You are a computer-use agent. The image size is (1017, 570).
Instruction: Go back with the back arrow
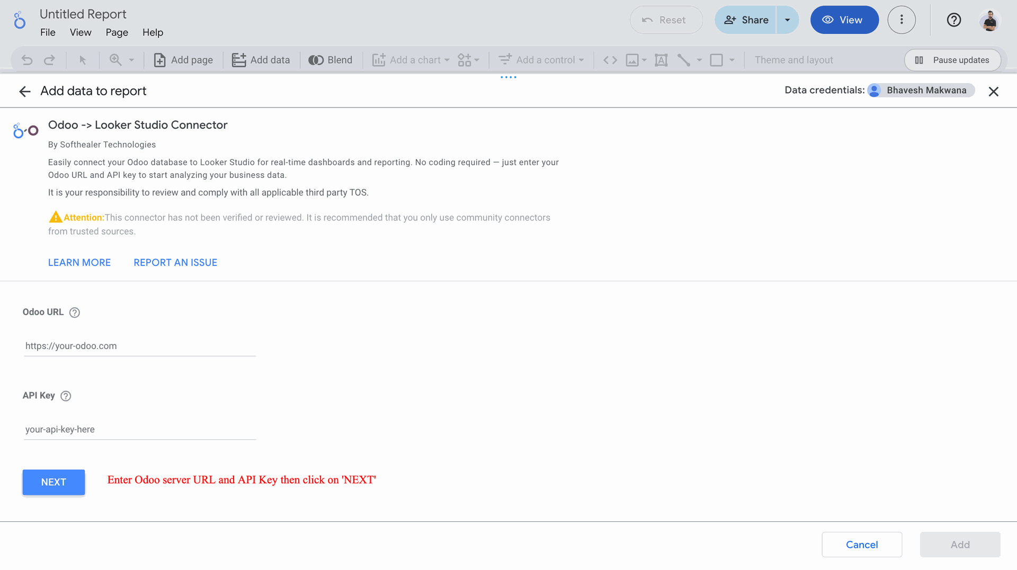coord(25,91)
